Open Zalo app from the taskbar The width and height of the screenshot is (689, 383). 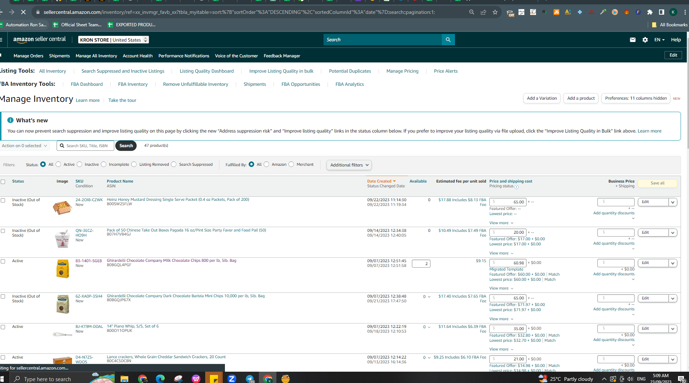232,379
